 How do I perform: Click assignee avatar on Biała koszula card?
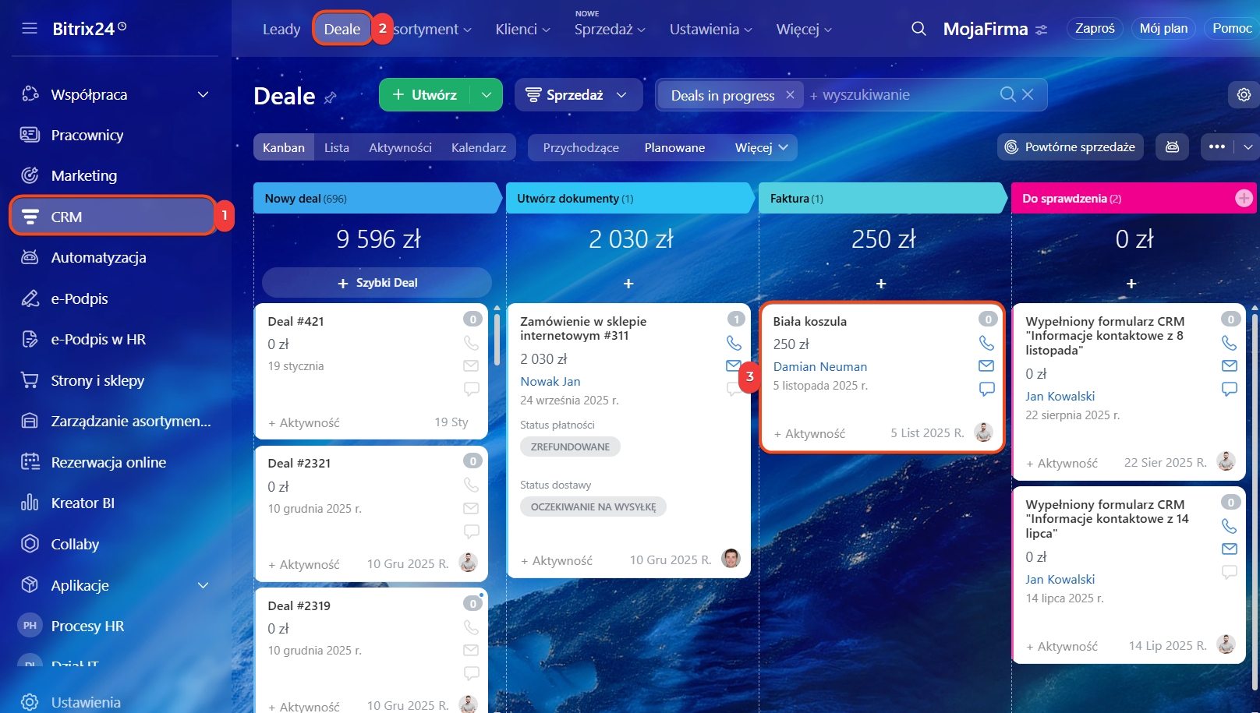coord(983,432)
